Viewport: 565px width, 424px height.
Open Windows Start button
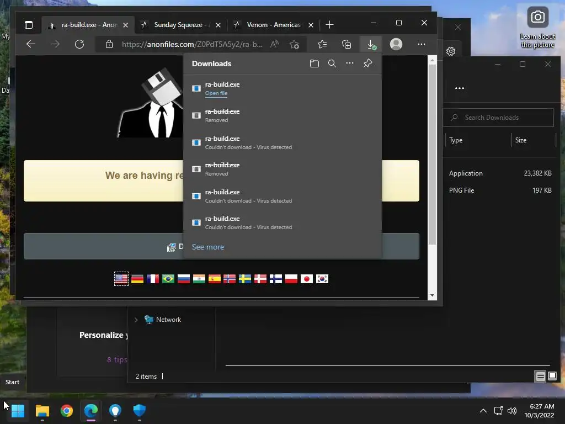[18, 411]
